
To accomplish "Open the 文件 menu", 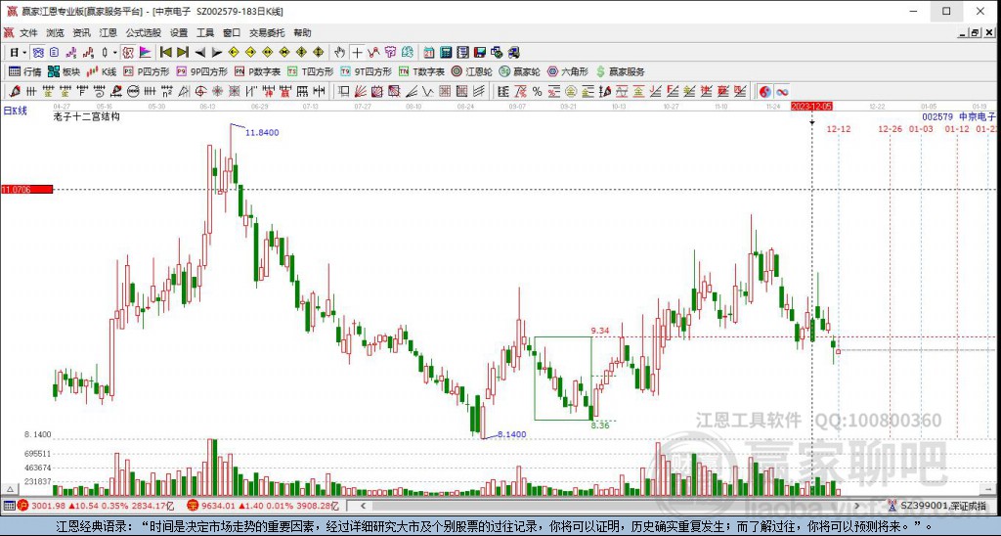I will 28,32.
